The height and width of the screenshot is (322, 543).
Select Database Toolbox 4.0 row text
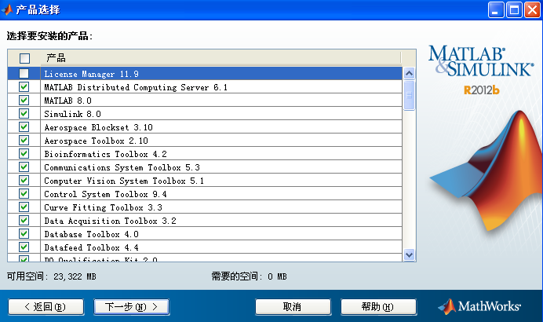coord(92,234)
